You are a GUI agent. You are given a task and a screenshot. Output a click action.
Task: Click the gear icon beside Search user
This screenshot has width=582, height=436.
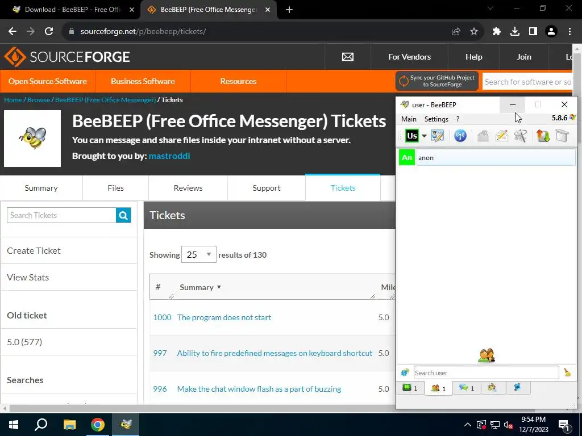point(405,372)
